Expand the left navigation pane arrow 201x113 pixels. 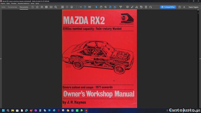click(x=1, y=59)
